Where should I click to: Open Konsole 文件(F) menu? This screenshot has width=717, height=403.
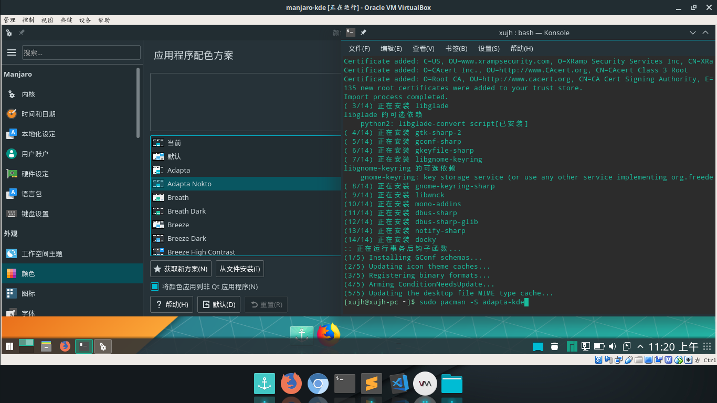click(359, 48)
